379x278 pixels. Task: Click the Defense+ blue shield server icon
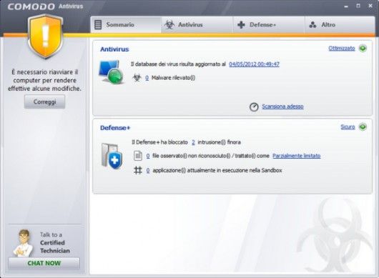(x=112, y=156)
